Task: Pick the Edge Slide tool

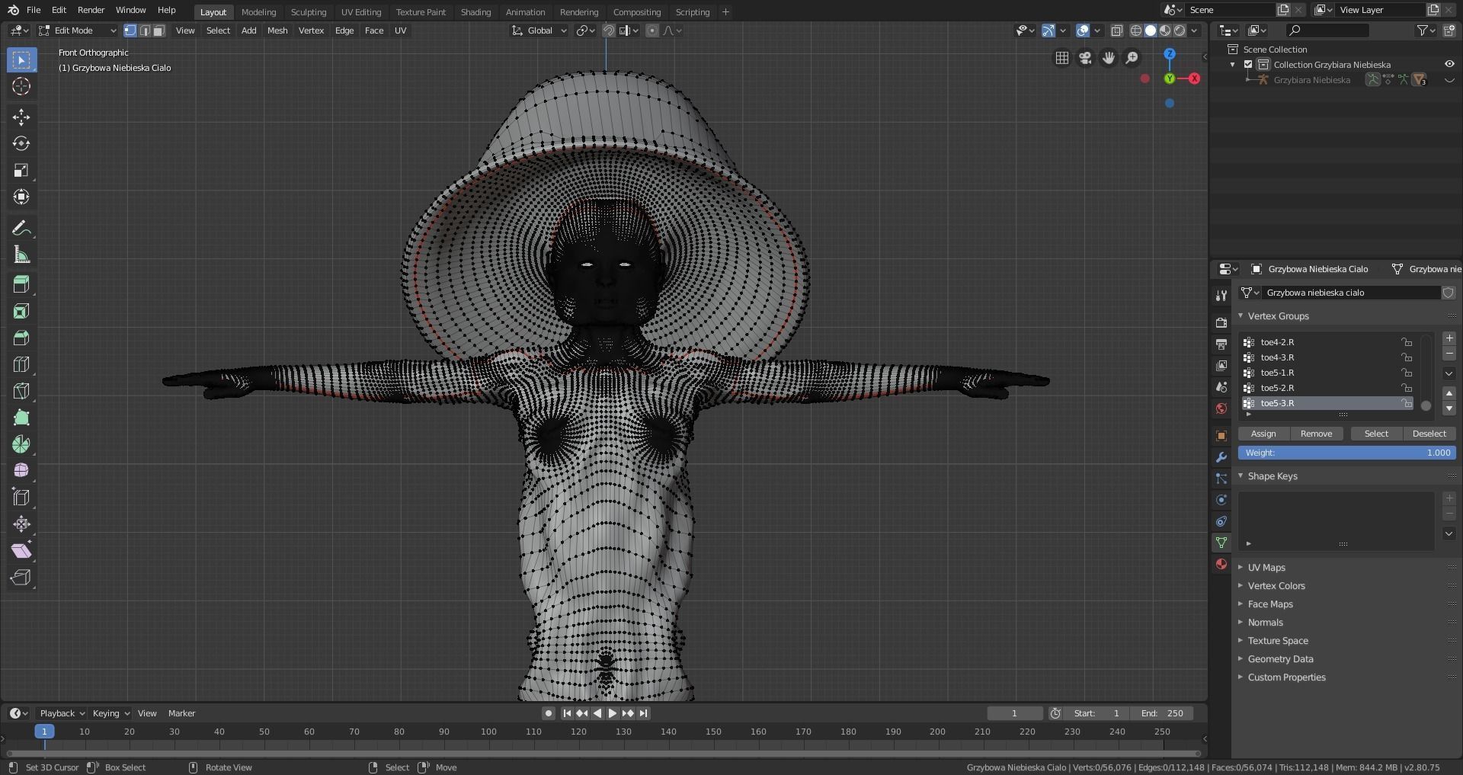Action: [21, 498]
